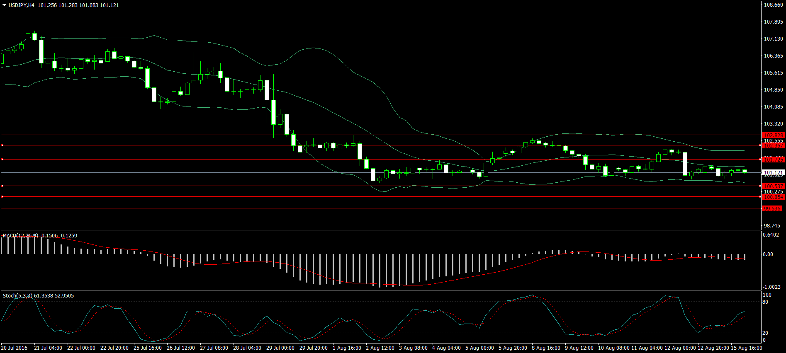Image resolution: width=786 pixels, height=353 pixels.
Task: Select the left anchor of the 100.537 line
Action: [2, 186]
